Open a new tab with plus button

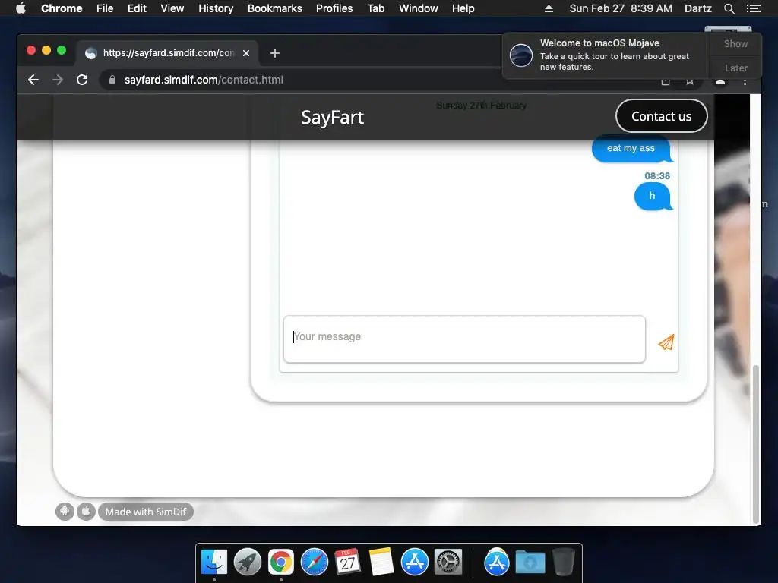pos(275,53)
